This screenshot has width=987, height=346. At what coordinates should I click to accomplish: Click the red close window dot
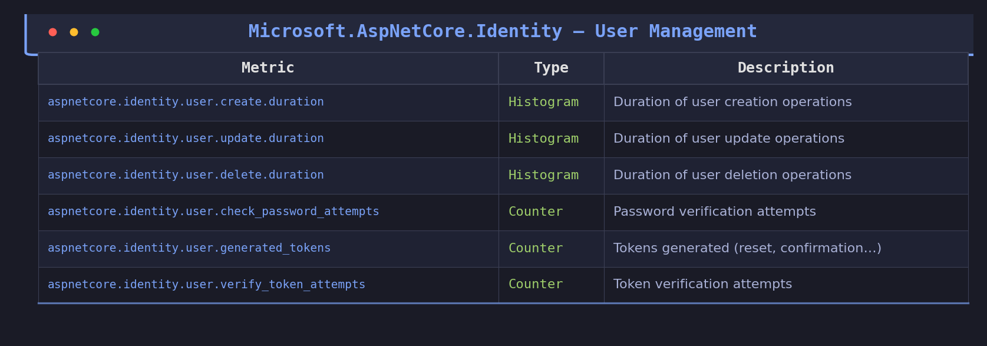[52, 32]
